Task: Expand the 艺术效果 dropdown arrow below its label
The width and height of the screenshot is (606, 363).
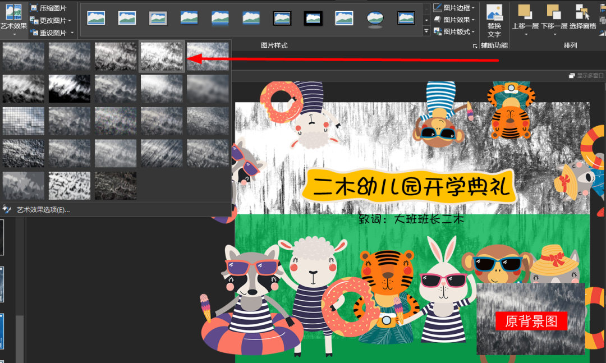Action: (x=14, y=35)
